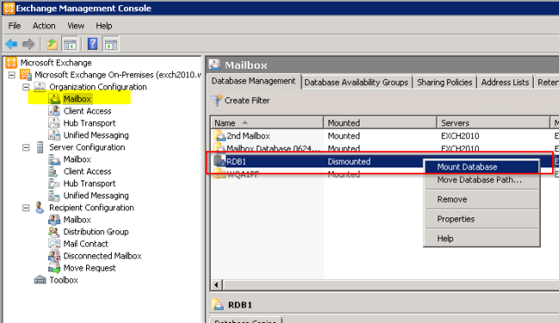Collapse the Microsoft Exchange On-Premises node
Image resolution: width=559 pixels, height=323 pixels.
point(12,75)
